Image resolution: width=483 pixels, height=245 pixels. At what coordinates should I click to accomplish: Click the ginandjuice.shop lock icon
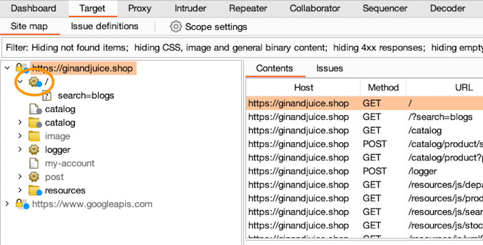click(x=22, y=68)
